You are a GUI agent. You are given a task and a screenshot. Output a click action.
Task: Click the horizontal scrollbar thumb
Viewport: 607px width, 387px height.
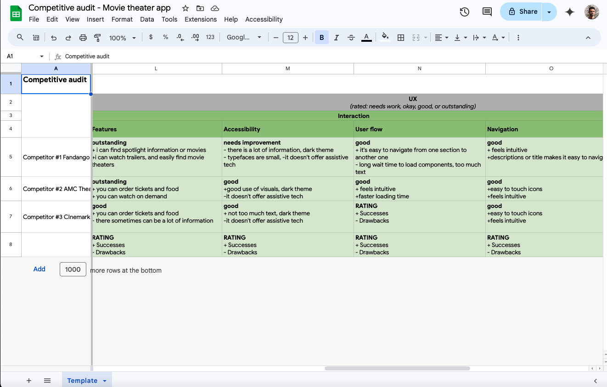click(397, 368)
